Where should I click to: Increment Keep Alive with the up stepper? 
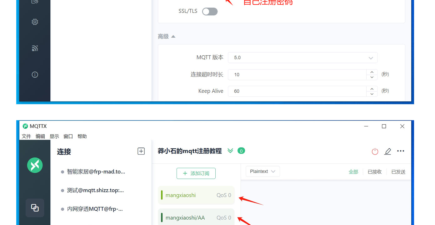(x=372, y=89)
